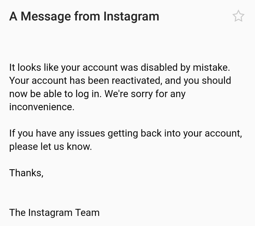Click "The Instagram Team" signature

[x=54, y=213]
